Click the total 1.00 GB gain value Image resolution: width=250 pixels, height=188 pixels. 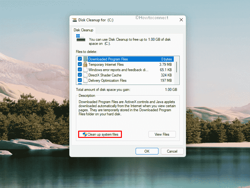171,90
